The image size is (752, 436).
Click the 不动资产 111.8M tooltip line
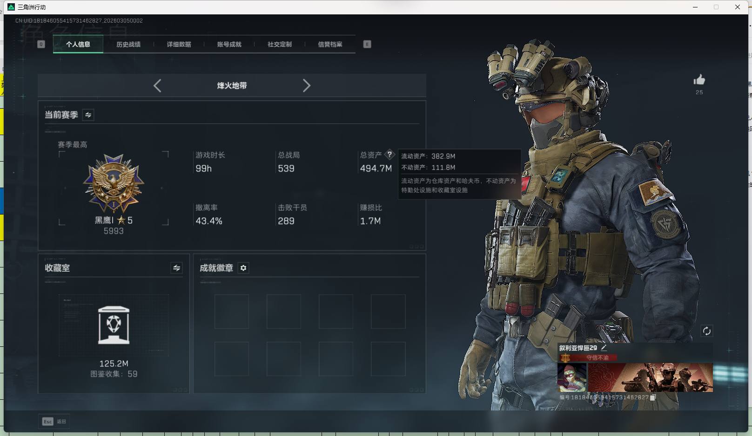coord(428,167)
